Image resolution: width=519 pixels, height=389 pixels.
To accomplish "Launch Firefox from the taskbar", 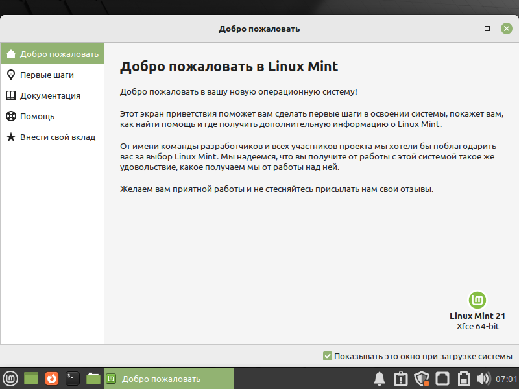I will coord(51,378).
